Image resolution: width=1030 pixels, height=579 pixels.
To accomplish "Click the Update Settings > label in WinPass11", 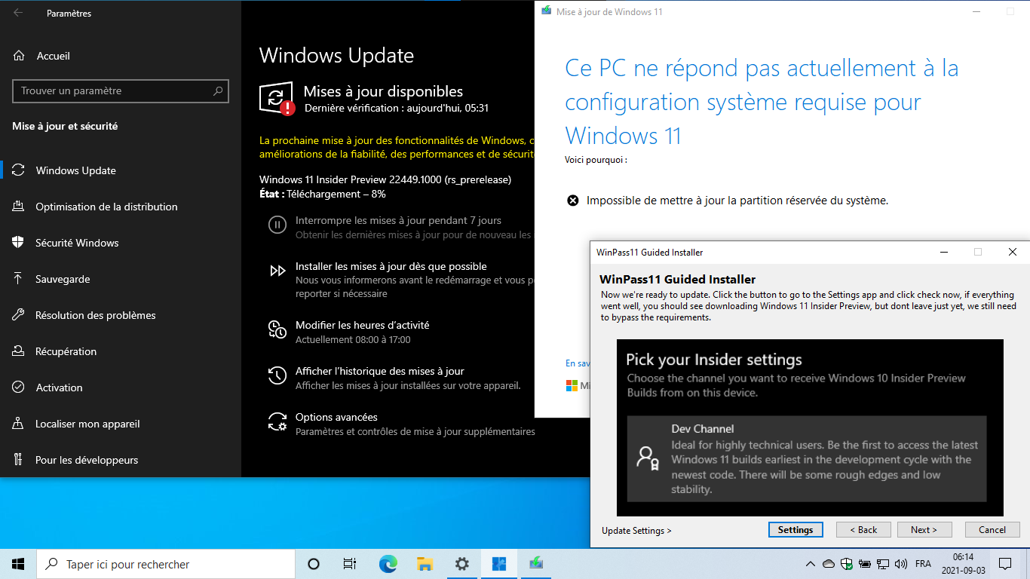I will click(x=637, y=531).
